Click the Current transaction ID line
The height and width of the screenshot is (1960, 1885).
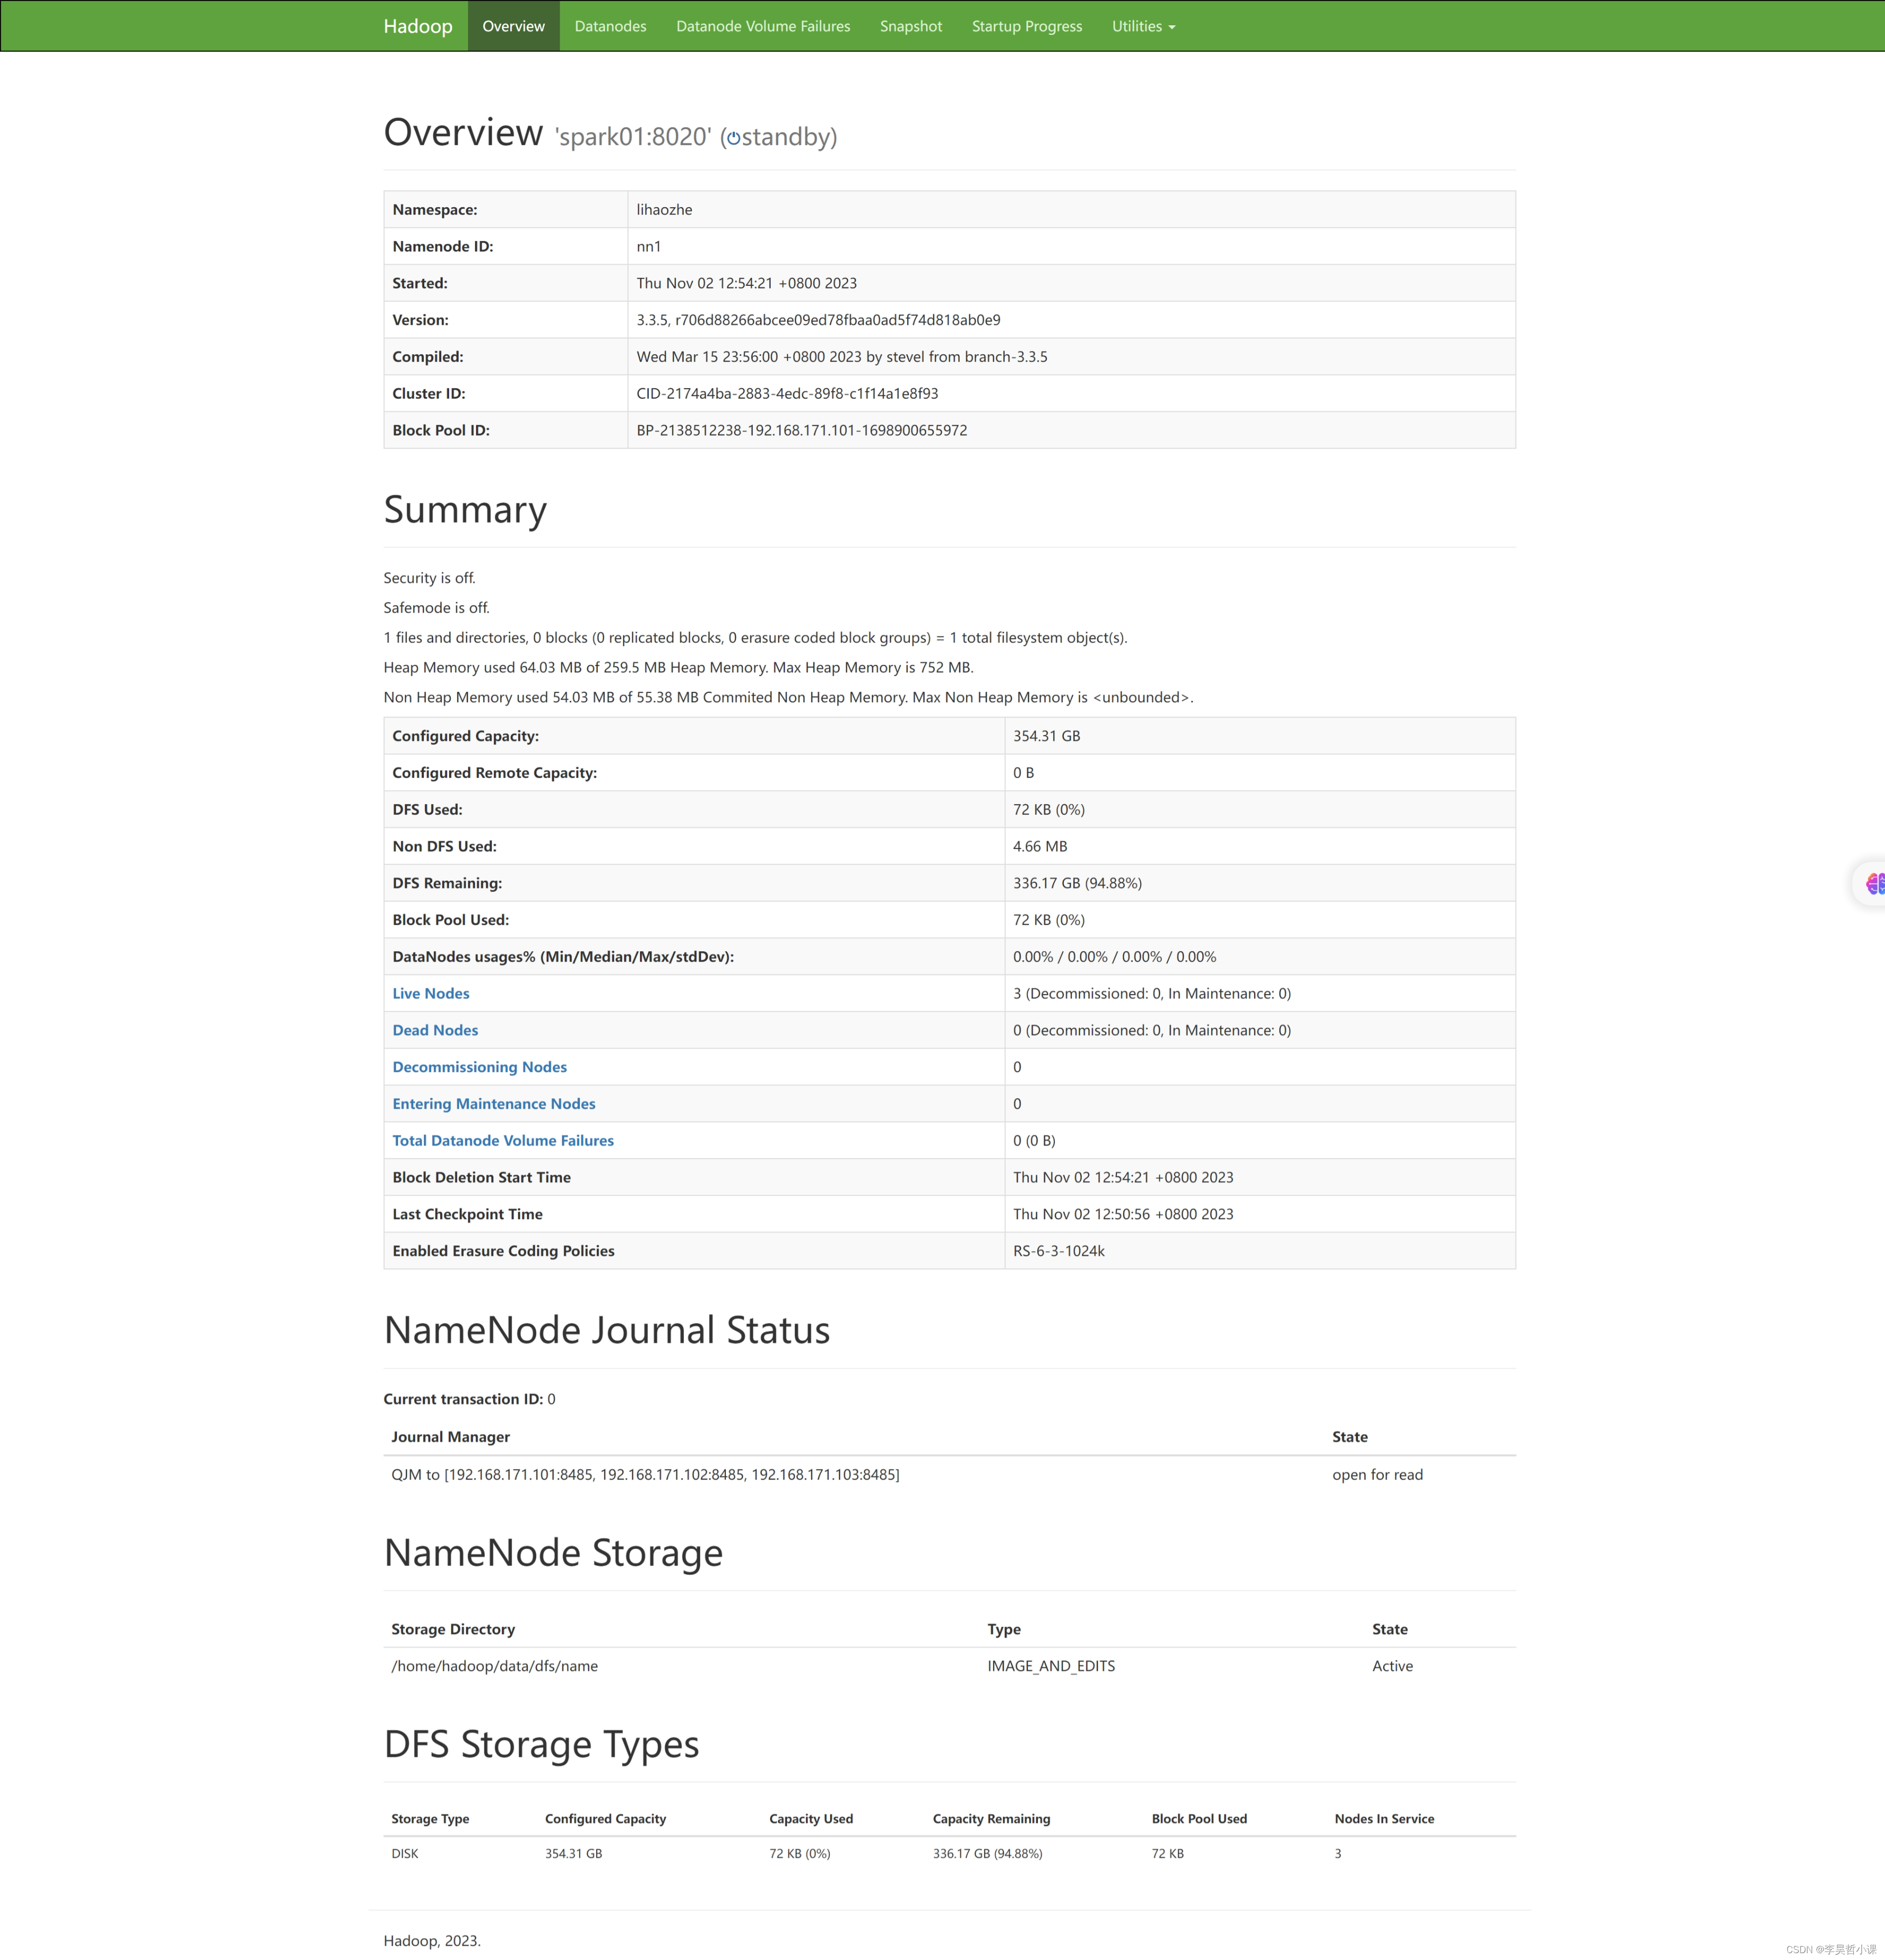point(470,1399)
